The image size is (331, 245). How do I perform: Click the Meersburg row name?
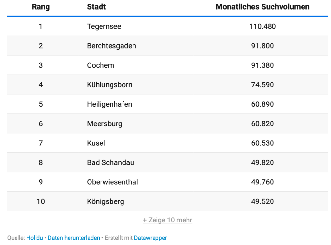pos(104,124)
